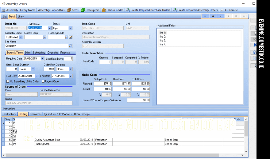Click the Planned Total Costs field $926.29
Viewport: 270px width, 159px height.
tap(141, 84)
